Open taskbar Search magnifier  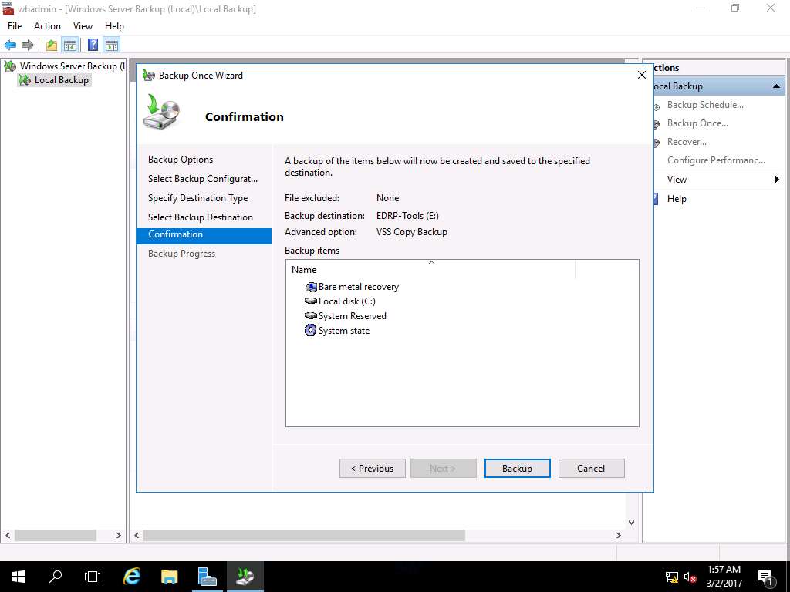[56, 577]
